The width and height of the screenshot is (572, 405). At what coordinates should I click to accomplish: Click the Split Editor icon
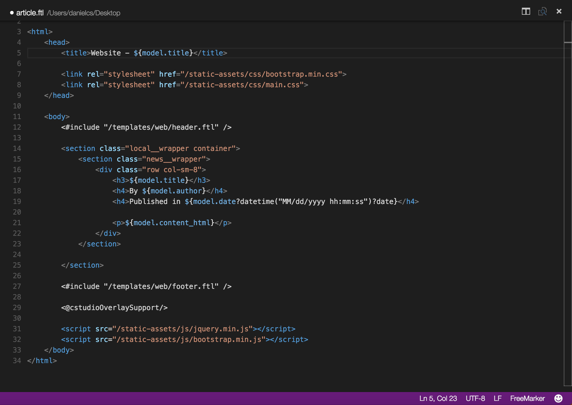[x=526, y=11]
